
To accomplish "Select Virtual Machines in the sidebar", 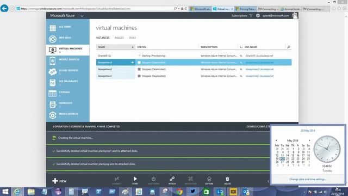I will [x=67, y=50].
